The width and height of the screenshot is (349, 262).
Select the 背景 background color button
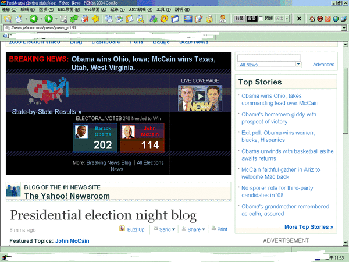[x=252, y=19]
